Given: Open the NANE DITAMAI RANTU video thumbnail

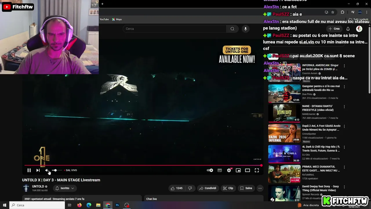Looking at the screenshot, I should tap(284, 113).
